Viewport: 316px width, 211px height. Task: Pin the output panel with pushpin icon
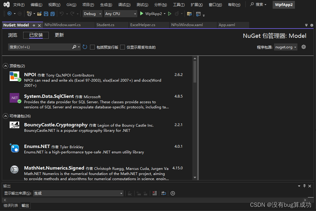point(304,186)
